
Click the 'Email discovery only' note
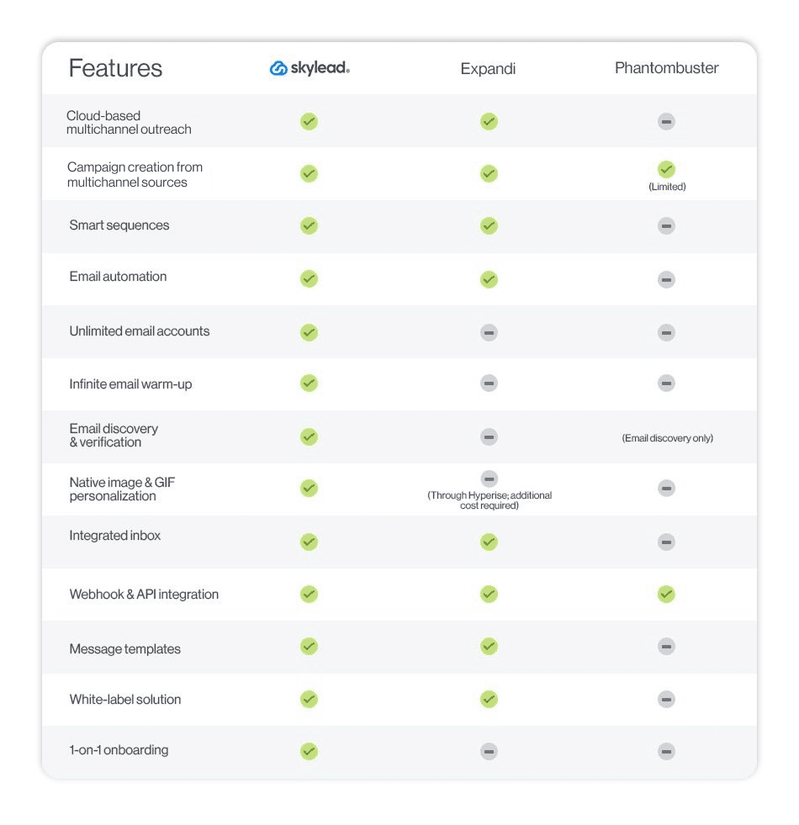pos(668,438)
